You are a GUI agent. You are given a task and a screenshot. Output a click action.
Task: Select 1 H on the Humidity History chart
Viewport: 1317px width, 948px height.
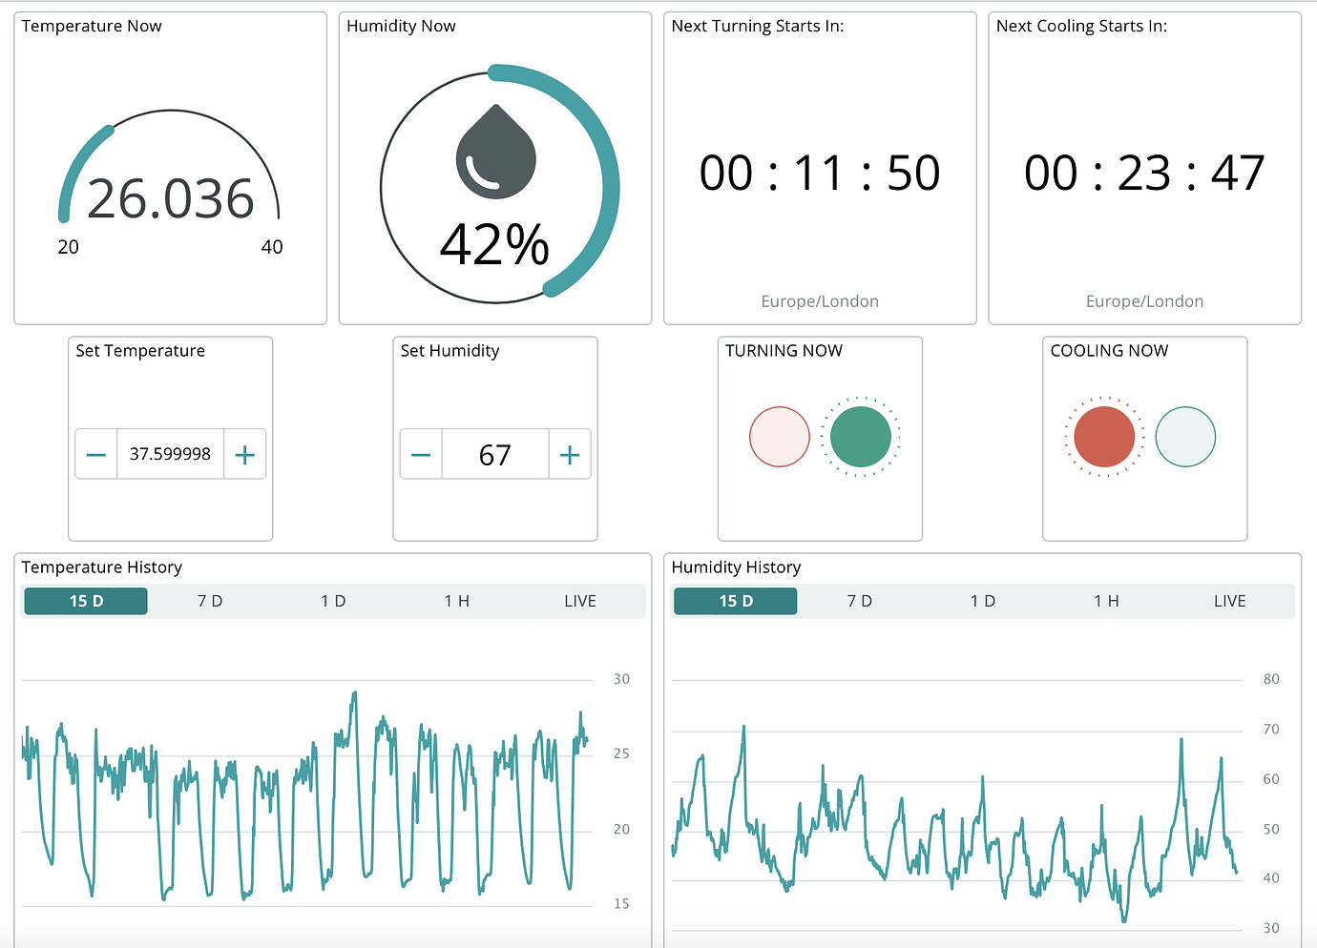click(x=1106, y=601)
